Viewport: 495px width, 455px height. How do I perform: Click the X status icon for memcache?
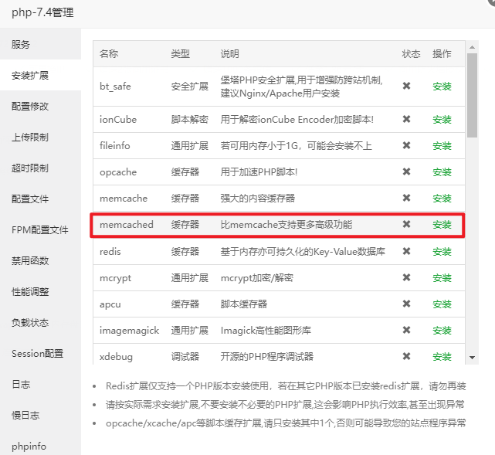pyautogui.click(x=407, y=198)
